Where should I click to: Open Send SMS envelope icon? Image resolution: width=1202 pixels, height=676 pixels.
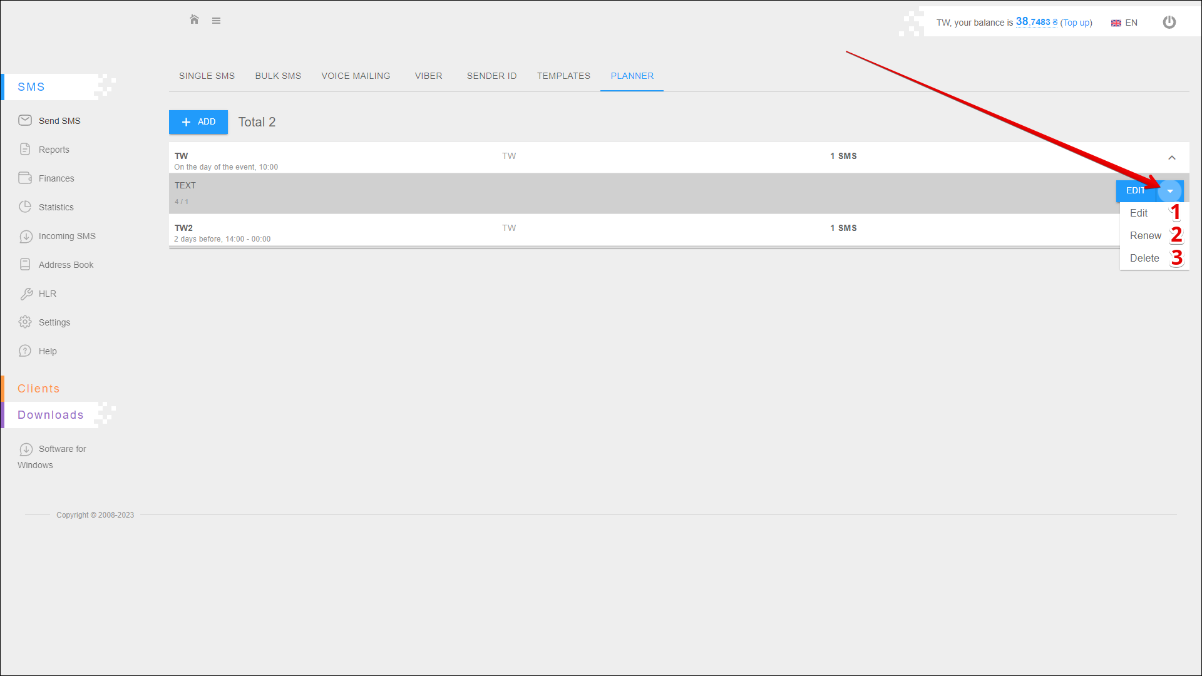25,120
